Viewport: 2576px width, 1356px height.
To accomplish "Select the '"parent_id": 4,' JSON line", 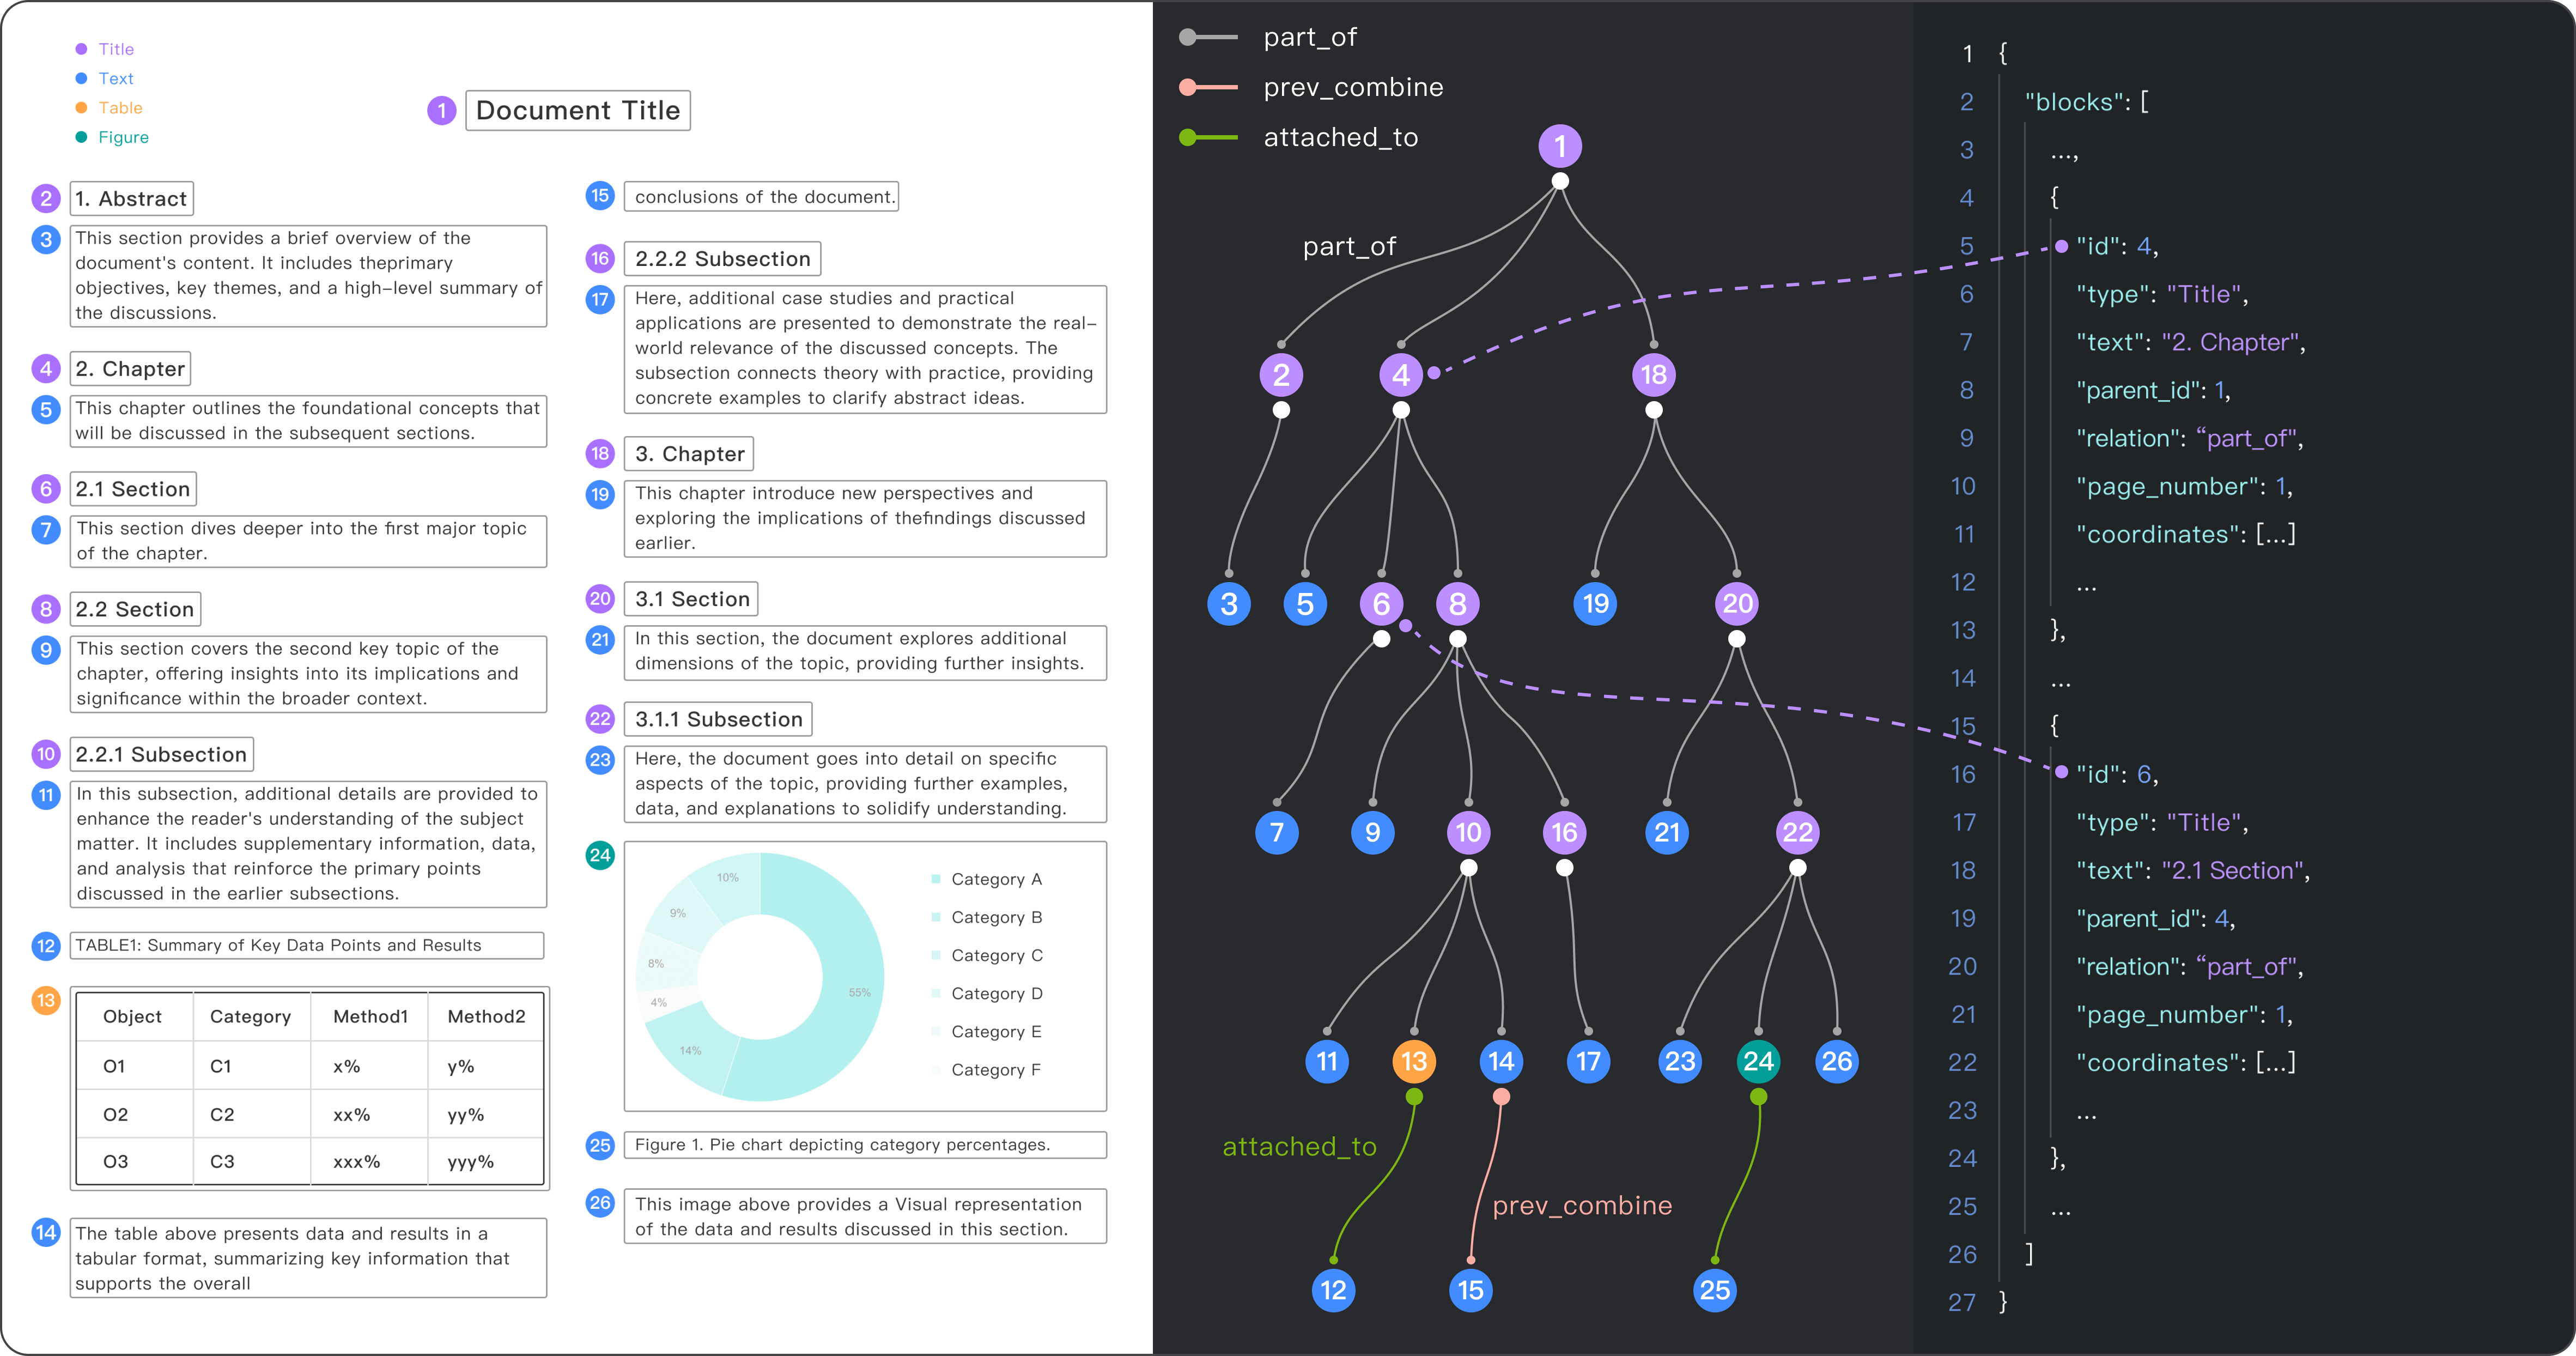I will pyautogui.click(x=2155, y=918).
